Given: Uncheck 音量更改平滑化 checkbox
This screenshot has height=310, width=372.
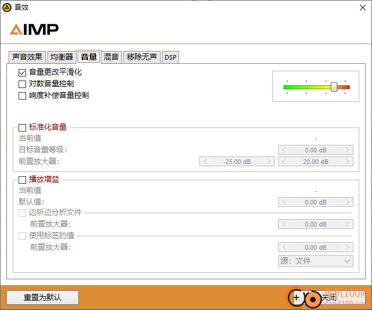Looking at the screenshot, I should coord(22,72).
